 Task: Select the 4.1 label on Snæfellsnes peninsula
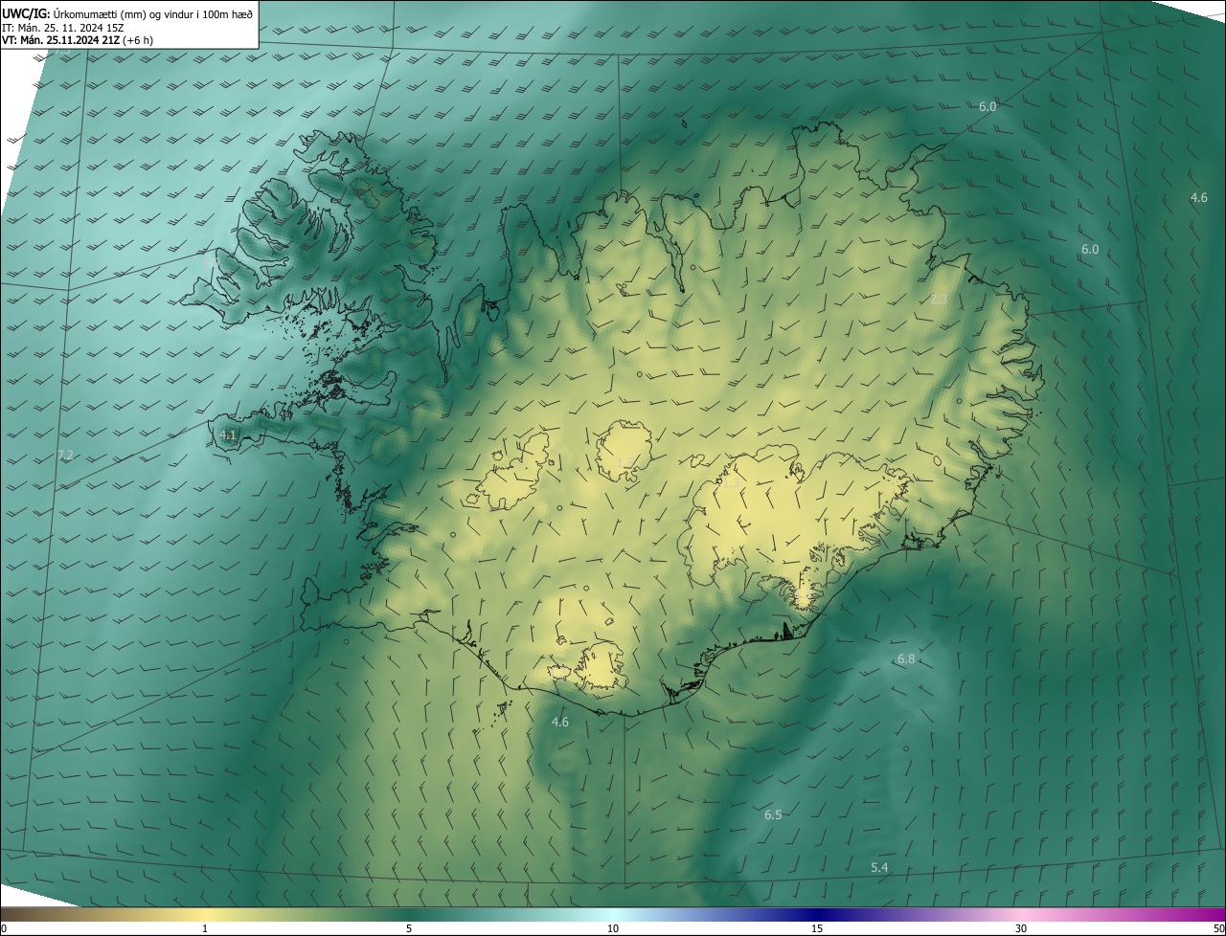click(x=228, y=435)
